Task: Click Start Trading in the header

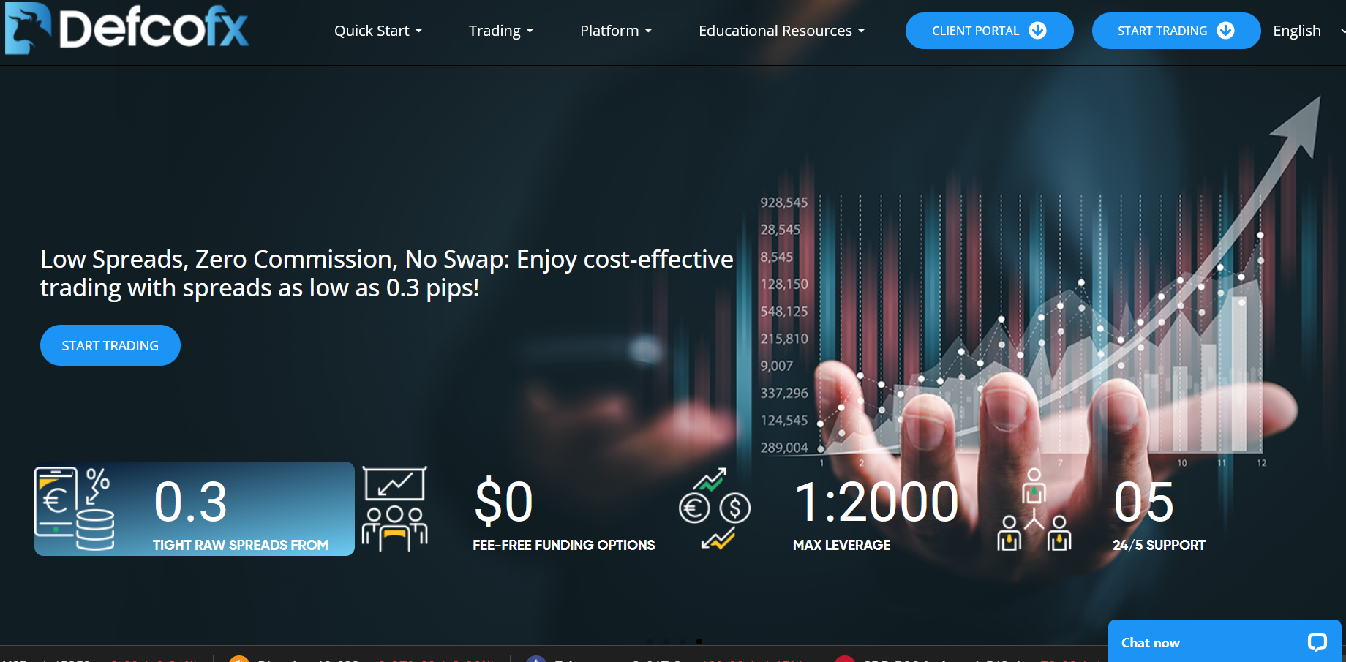Action: click(x=1176, y=31)
